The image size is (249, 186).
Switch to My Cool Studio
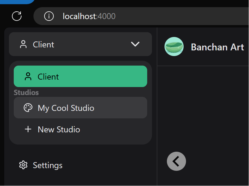pyautogui.click(x=66, y=108)
